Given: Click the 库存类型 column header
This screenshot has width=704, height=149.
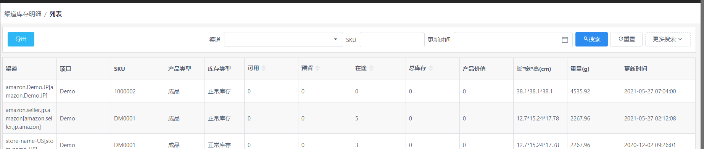Looking at the screenshot, I should pyautogui.click(x=225, y=69).
